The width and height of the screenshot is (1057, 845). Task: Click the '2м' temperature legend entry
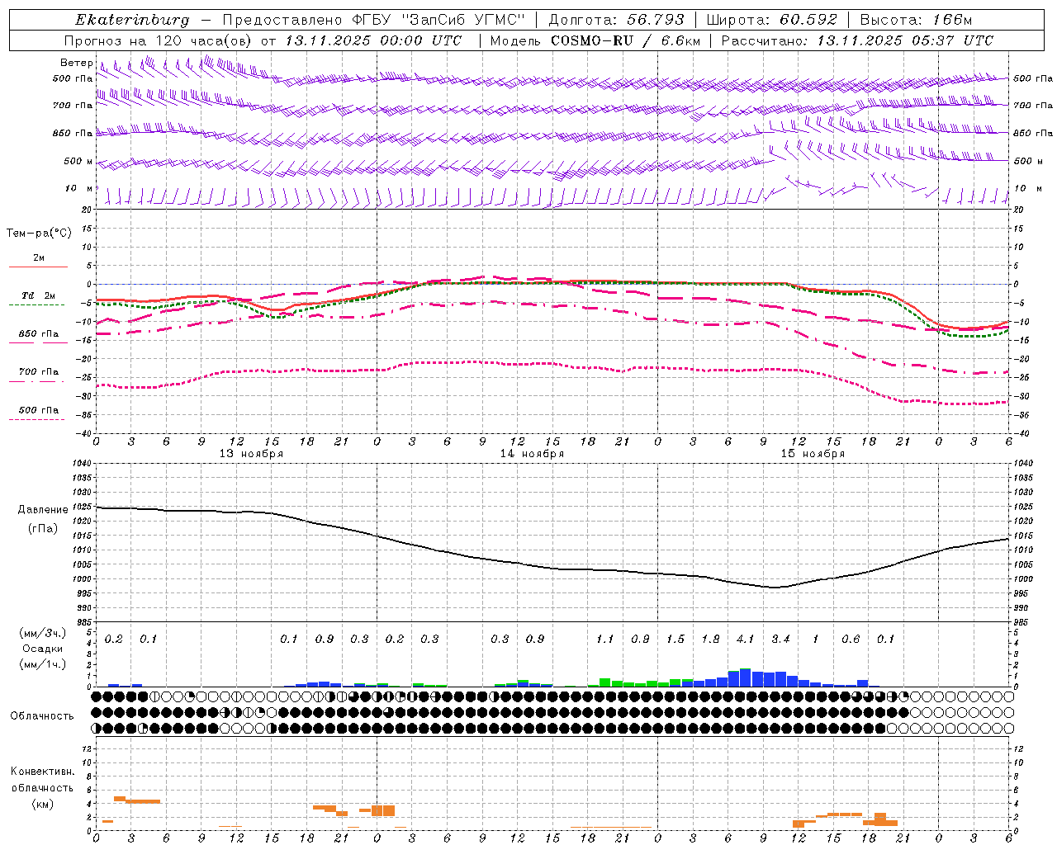(39, 257)
